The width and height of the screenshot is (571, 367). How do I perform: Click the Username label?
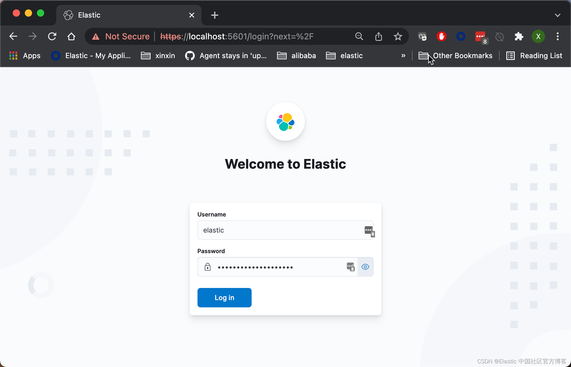click(x=212, y=214)
